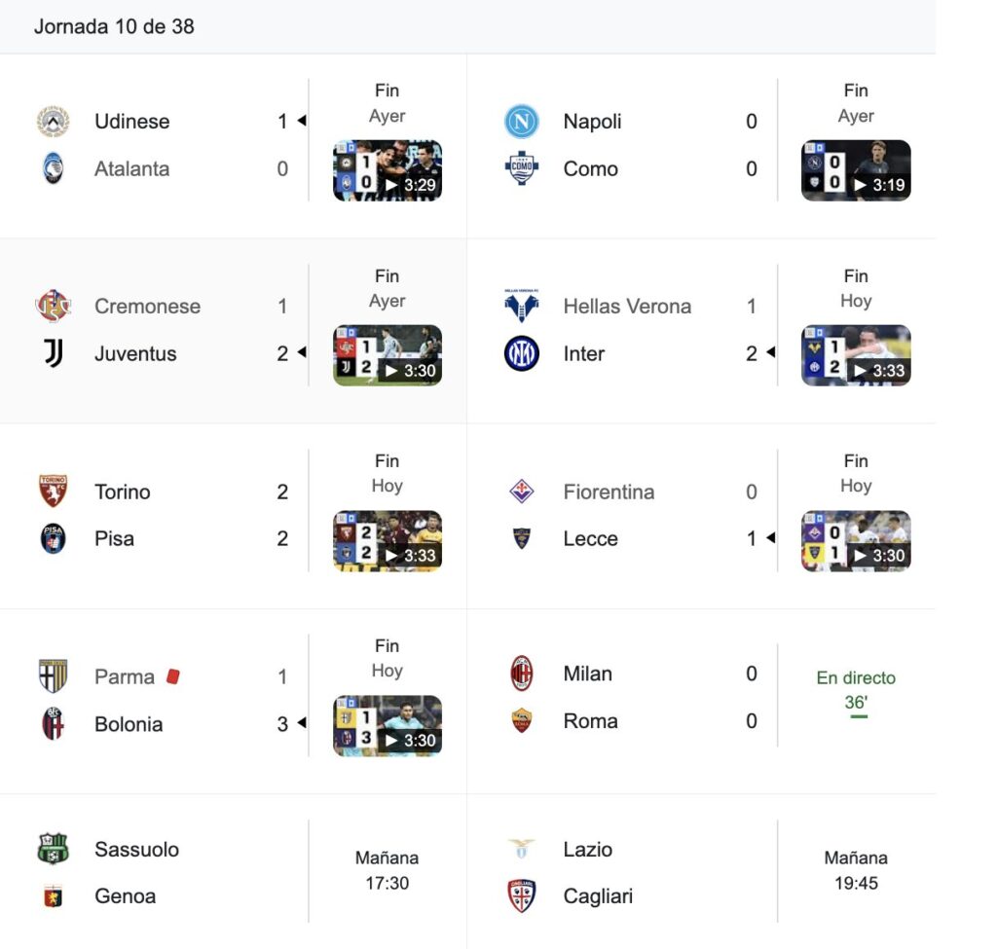Click the Lazio club logo
Viewport: 997px width, 949px height.
coord(521,849)
